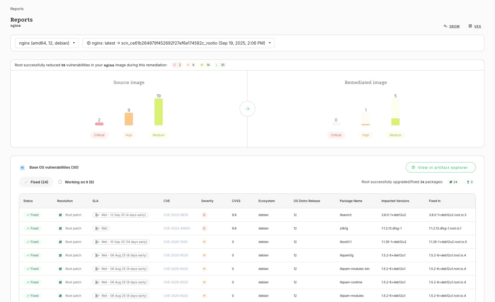The height and width of the screenshot is (302, 495).
Task: Click the Medium bar in Source image chart
Action: (x=159, y=112)
